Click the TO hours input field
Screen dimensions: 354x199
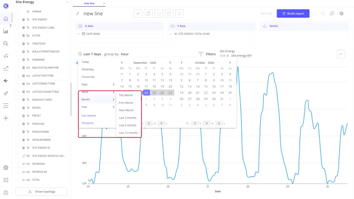[x=195, y=123]
